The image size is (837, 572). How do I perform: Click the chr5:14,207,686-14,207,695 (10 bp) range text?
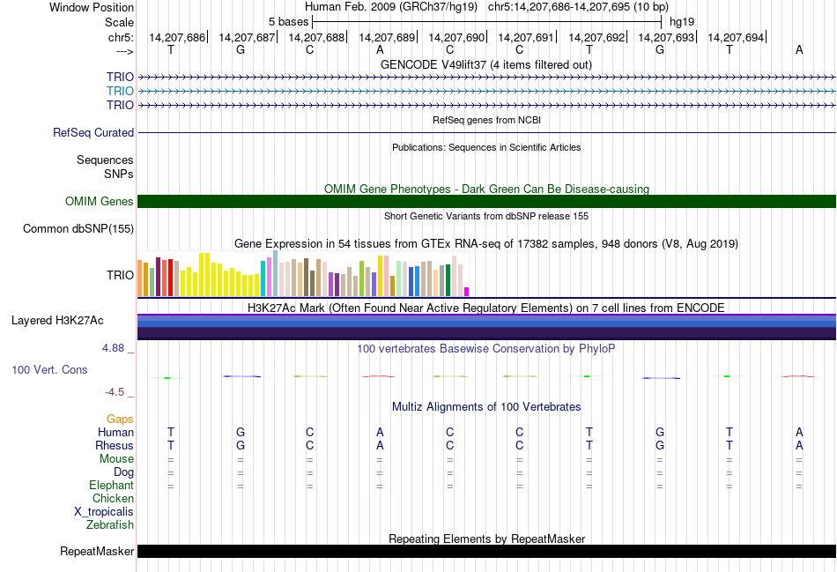tap(578, 7)
